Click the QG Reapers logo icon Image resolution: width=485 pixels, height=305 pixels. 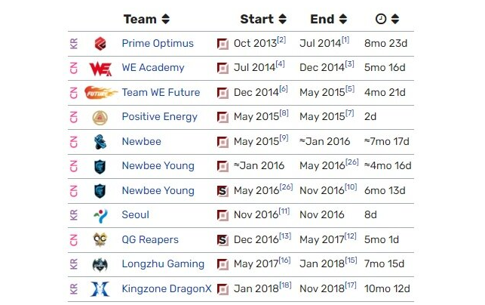pos(100,239)
